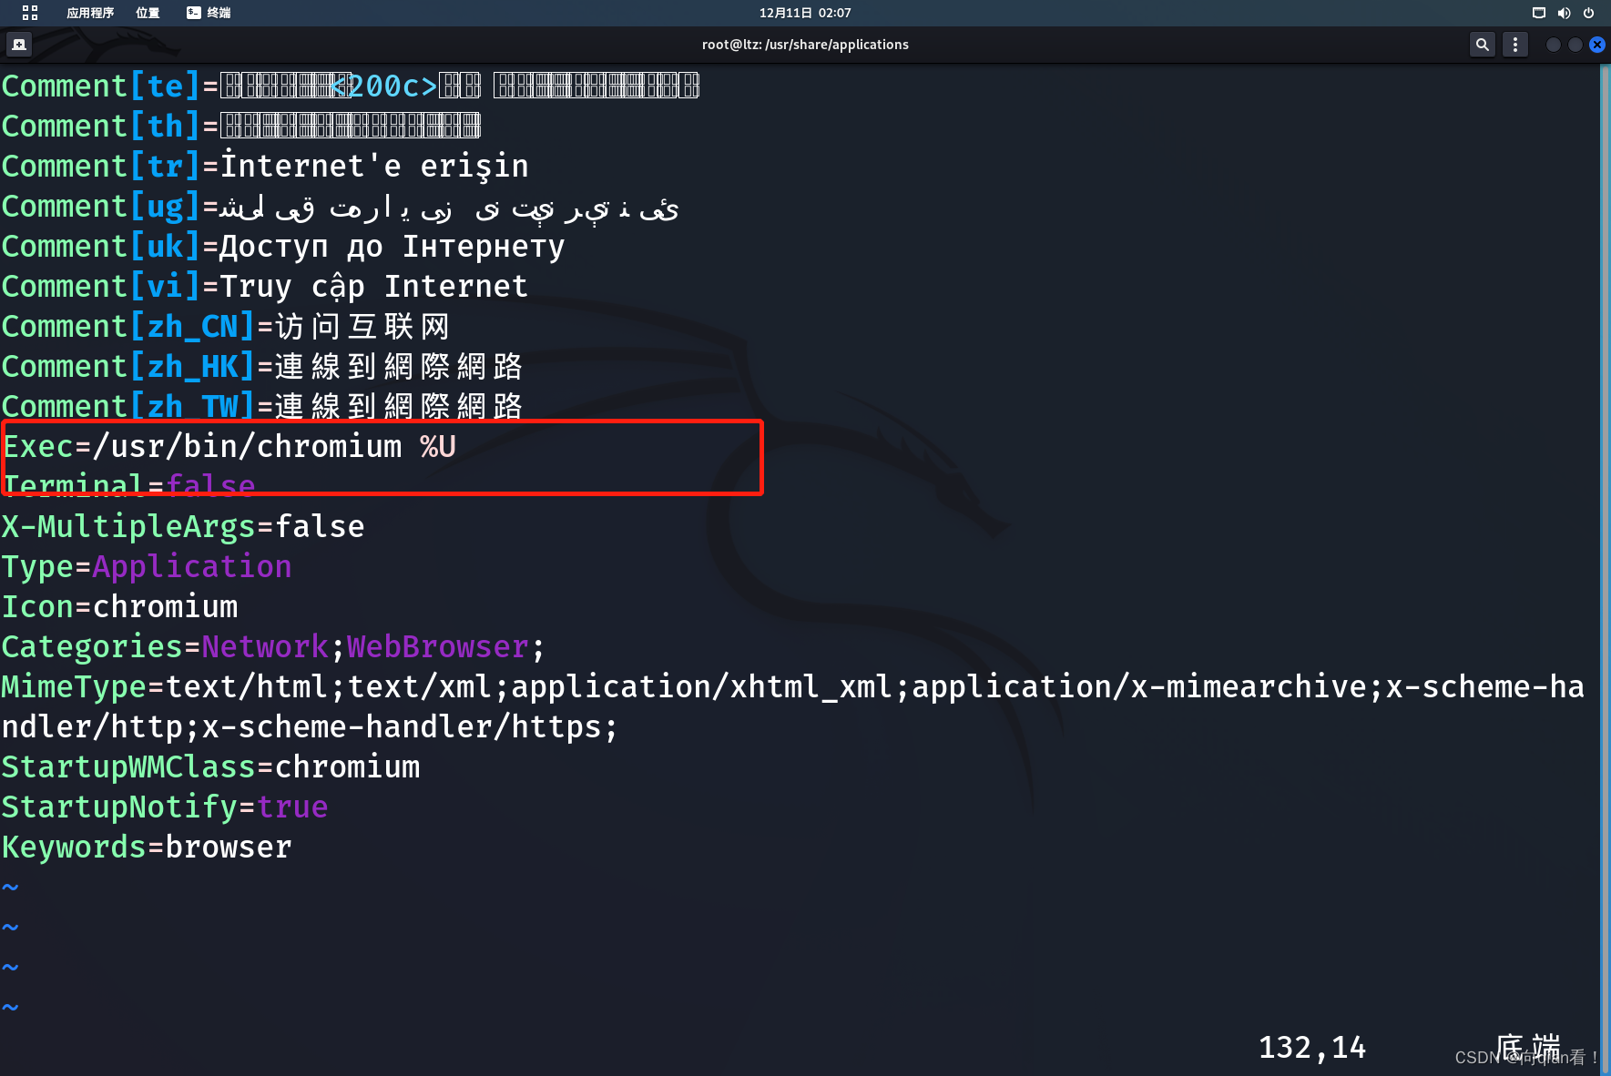Open the Activities grid icon
Screen dimensions: 1611x1076
pos(30,13)
